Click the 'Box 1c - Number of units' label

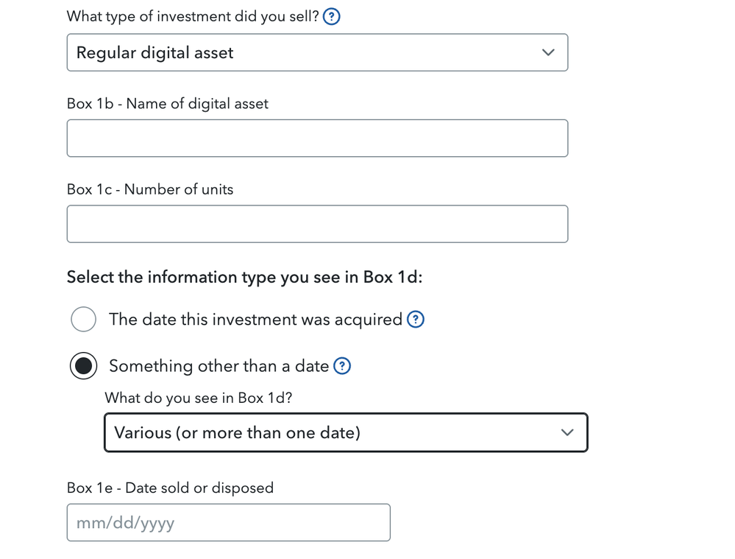click(x=150, y=189)
